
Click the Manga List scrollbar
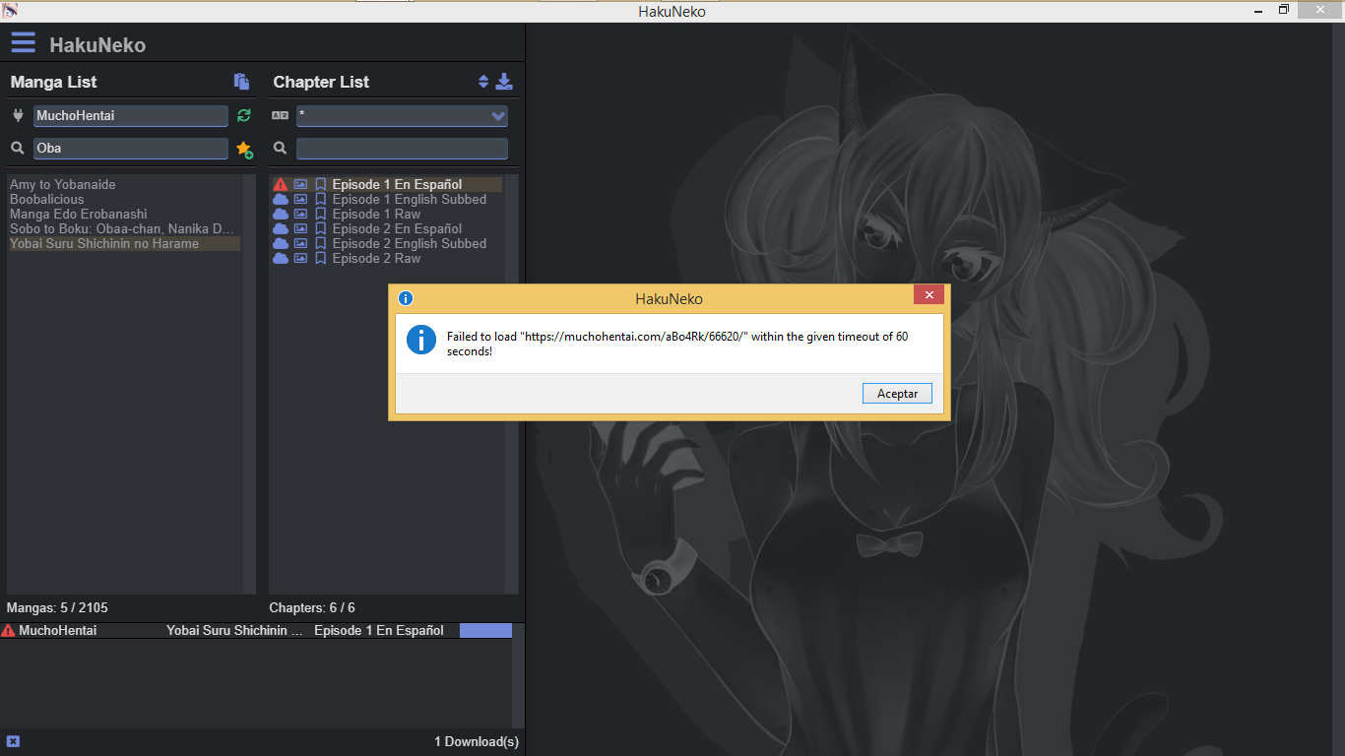pos(250,384)
